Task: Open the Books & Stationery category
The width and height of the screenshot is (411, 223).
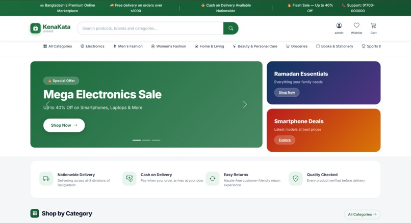Action: [x=335, y=46]
